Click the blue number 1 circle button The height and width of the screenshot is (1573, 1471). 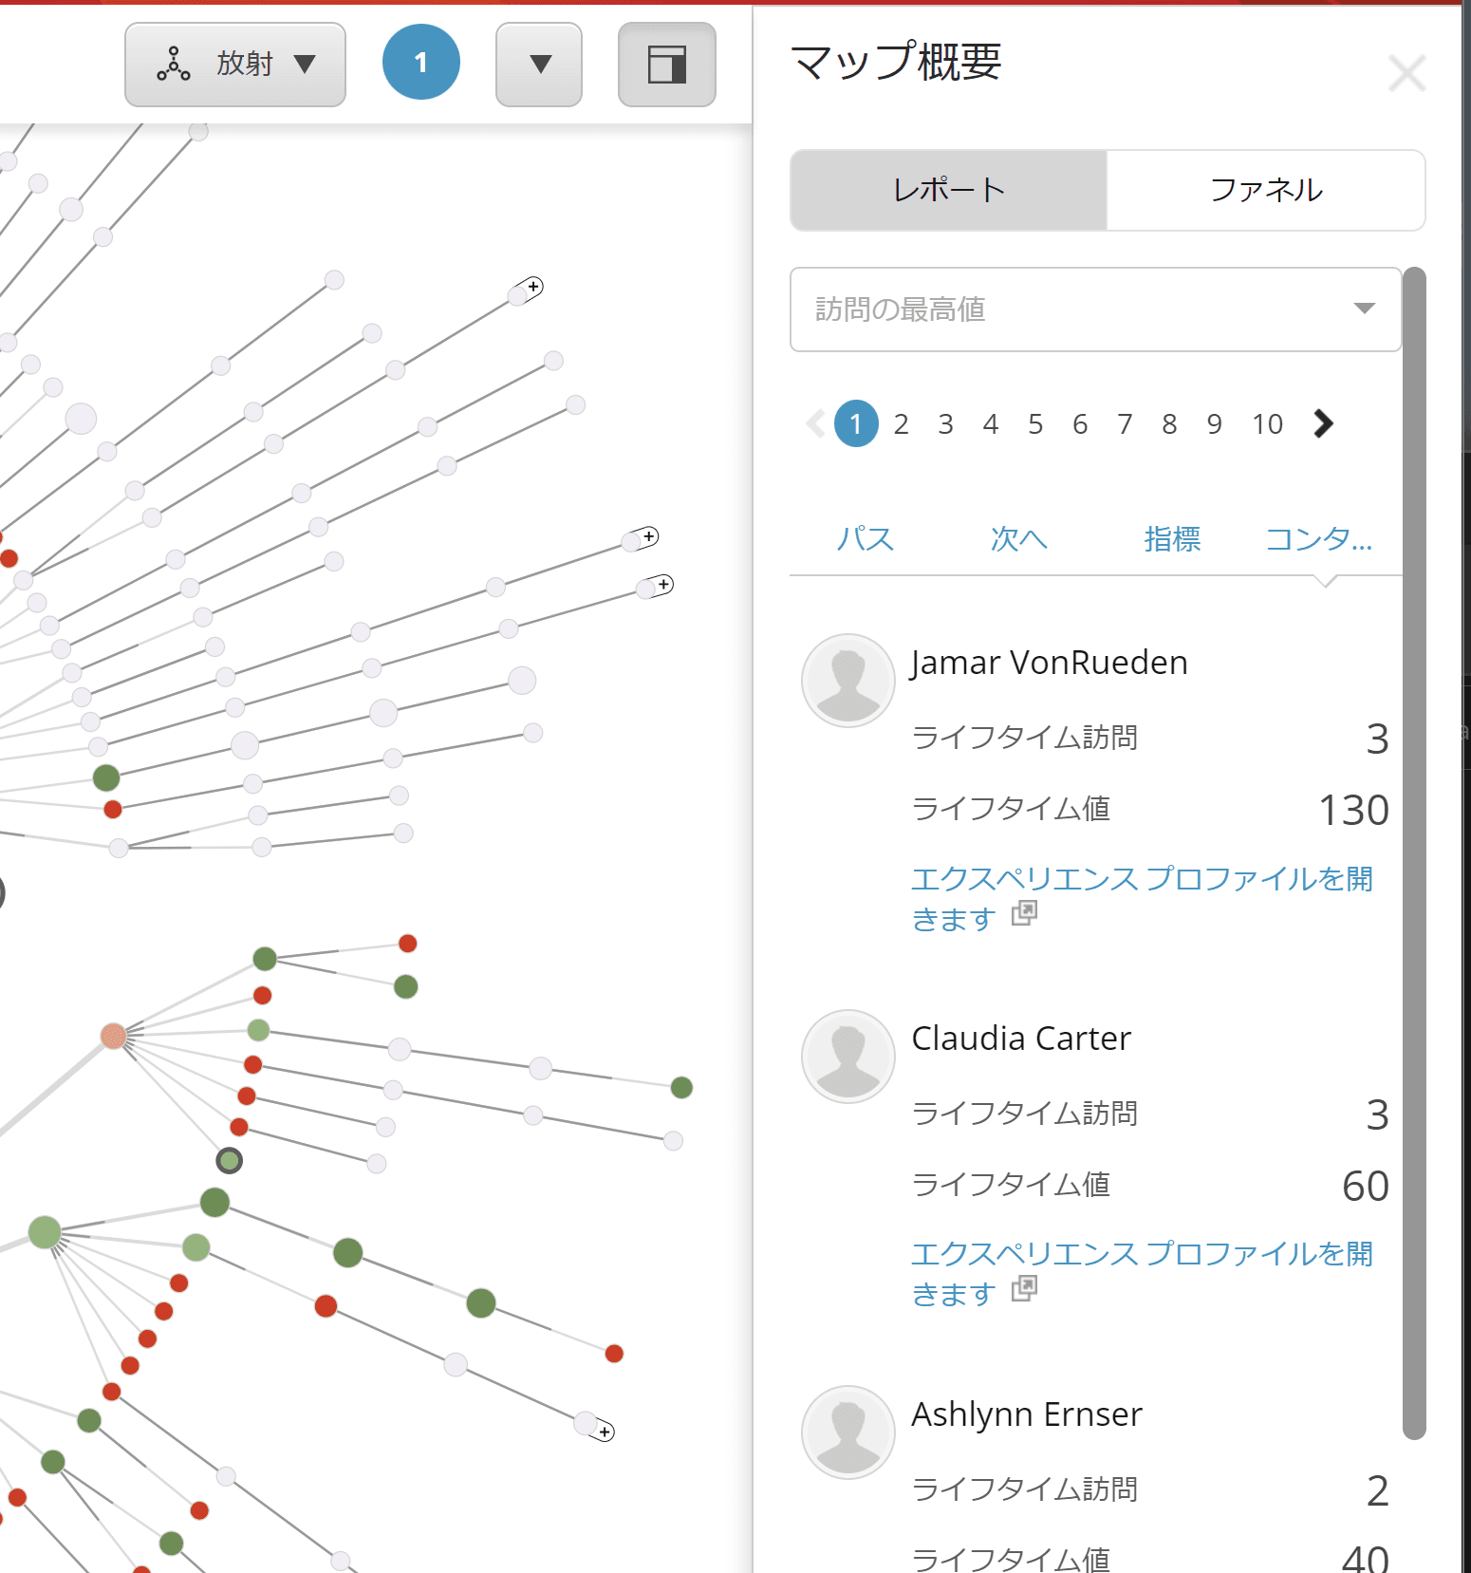point(421,63)
